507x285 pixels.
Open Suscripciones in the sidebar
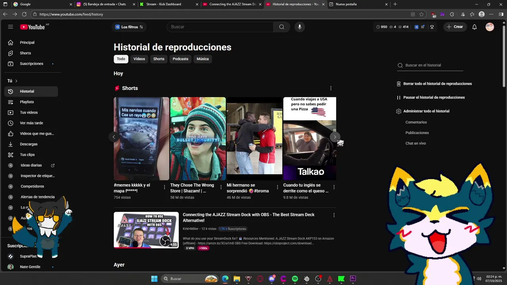[31, 64]
